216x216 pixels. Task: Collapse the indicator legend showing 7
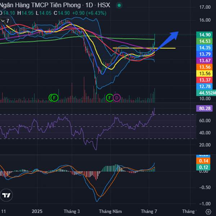pyautogui.click(x=5, y=21)
